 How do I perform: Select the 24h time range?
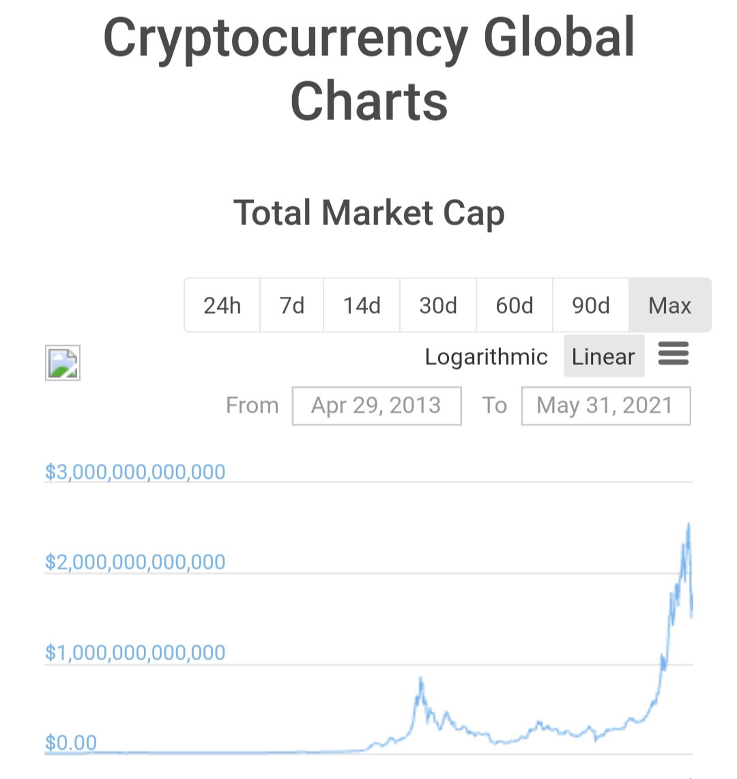point(222,305)
